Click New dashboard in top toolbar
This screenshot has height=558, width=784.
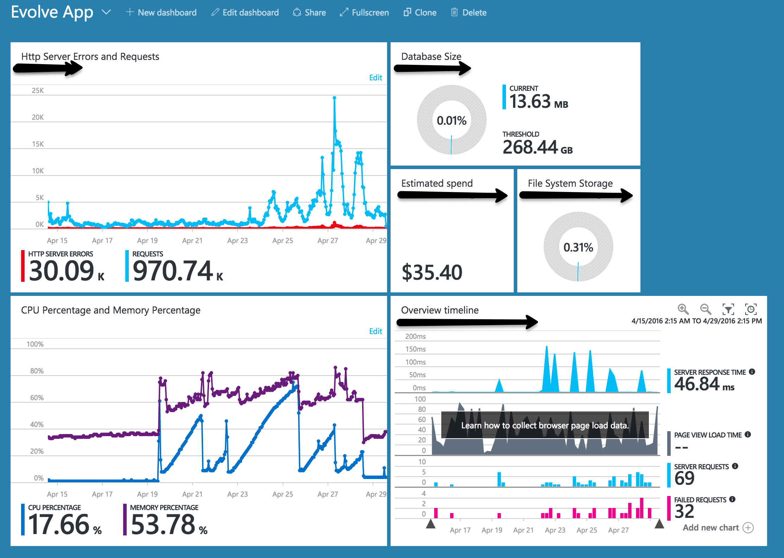(x=162, y=13)
